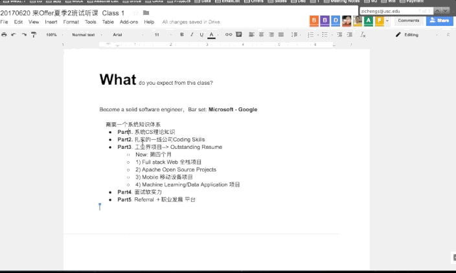Click the yellow F collaborator avatar

379,21
